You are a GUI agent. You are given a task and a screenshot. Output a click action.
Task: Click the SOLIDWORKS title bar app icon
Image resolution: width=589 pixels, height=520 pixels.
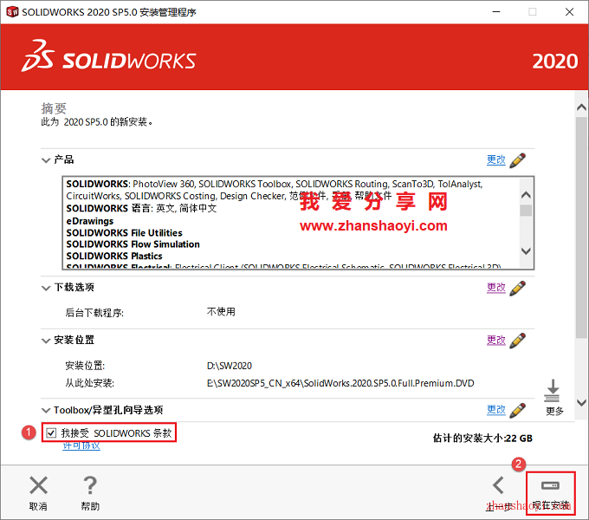(12, 12)
